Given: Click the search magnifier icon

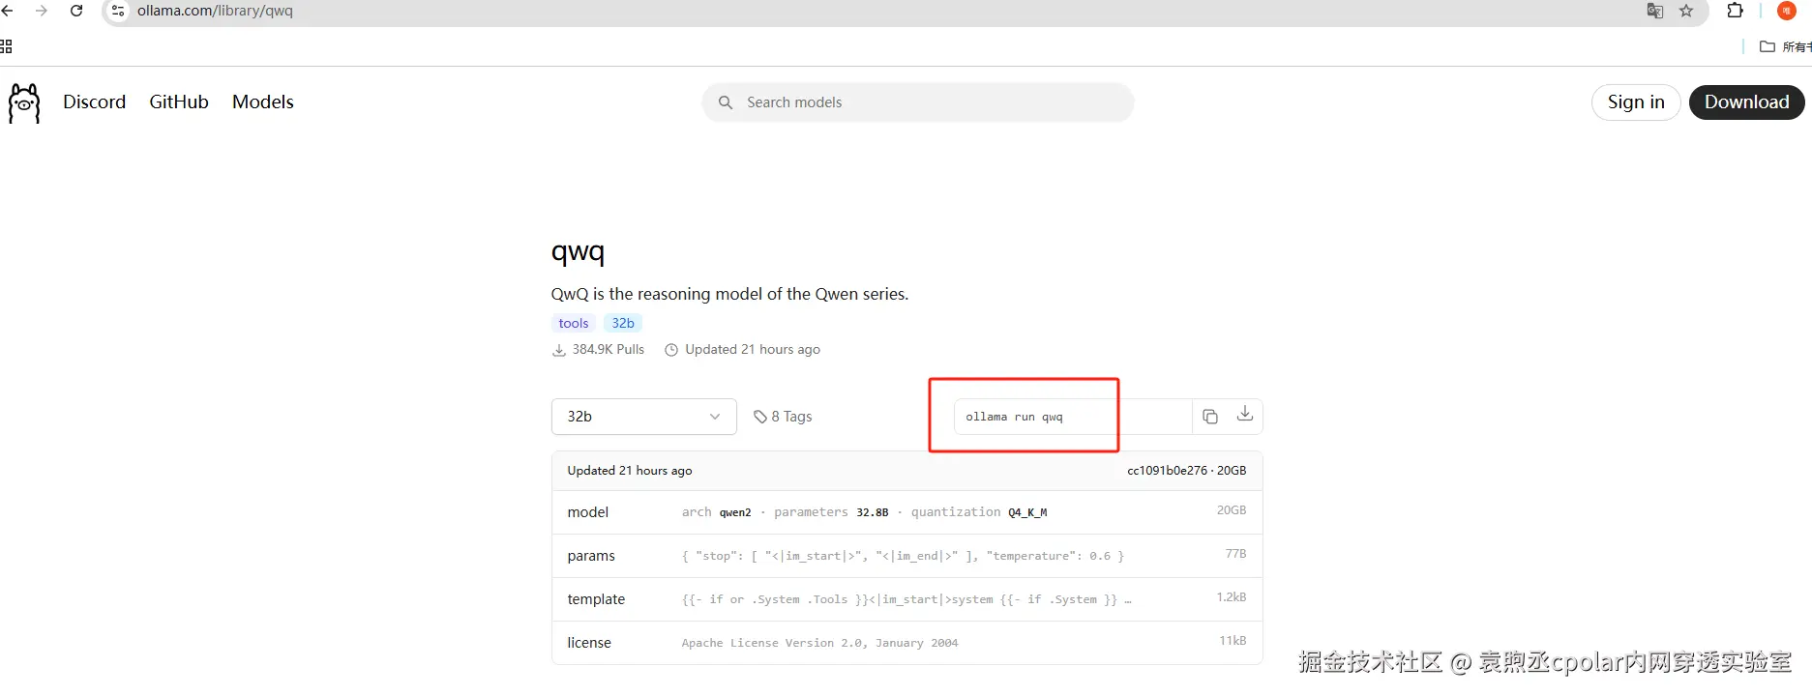Looking at the screenshot, I should 726,102.
